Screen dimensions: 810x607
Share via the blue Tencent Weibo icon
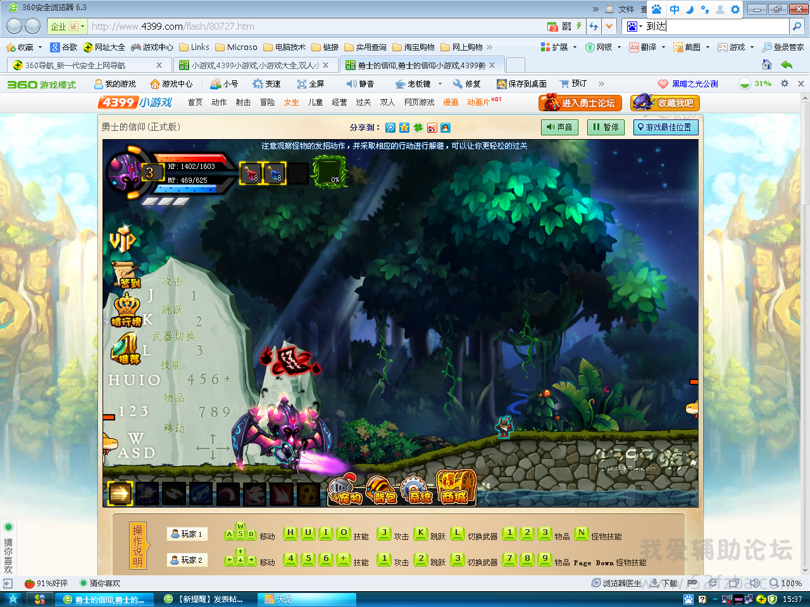tap(390, 128)
